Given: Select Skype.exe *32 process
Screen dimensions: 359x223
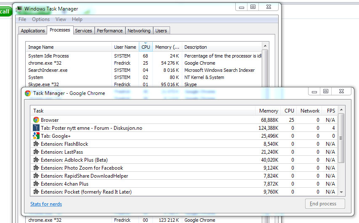Looking at the screenshot, I should 144,84.
